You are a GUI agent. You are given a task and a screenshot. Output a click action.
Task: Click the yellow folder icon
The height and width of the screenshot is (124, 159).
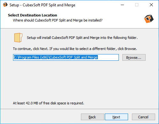[x=18, y=38]
